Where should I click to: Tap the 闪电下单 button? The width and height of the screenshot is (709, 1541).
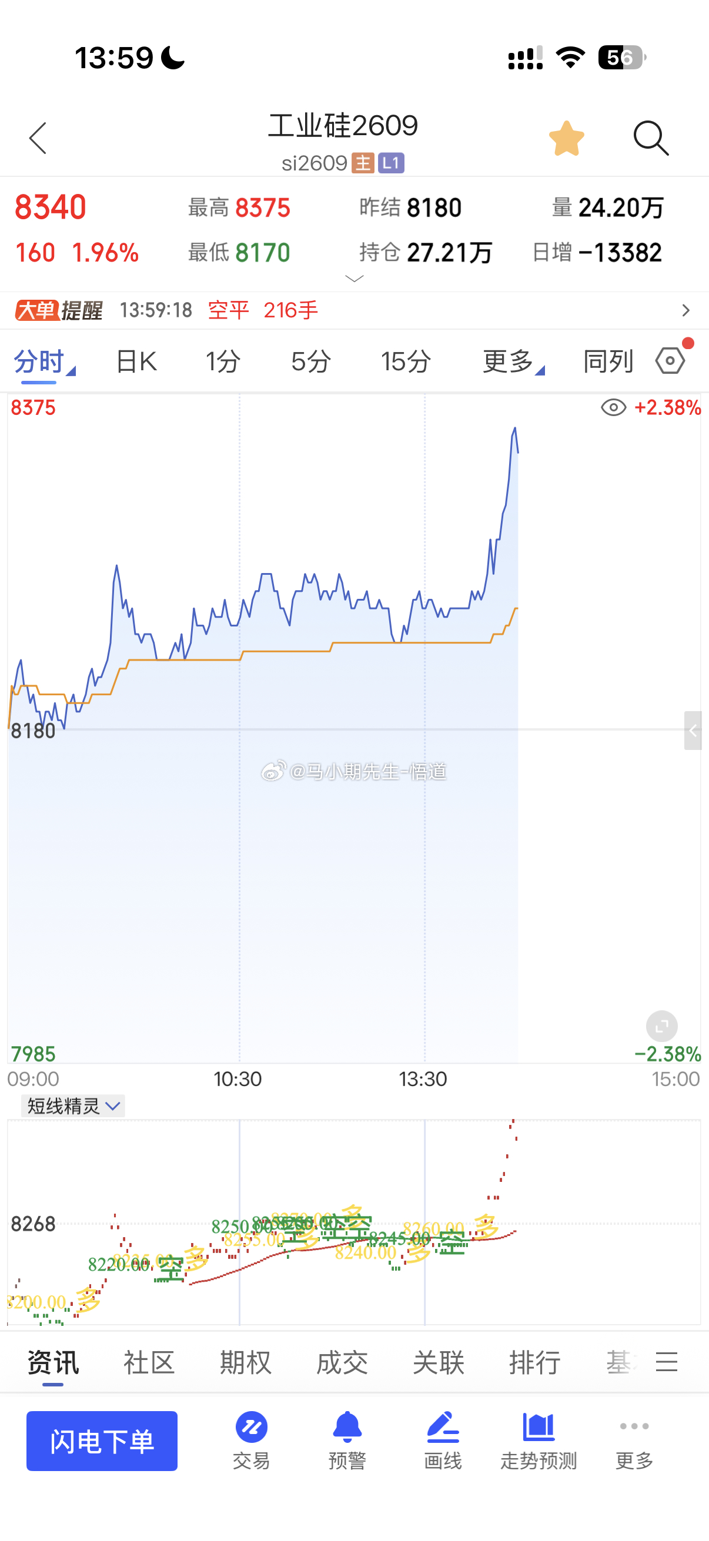click(102, 1441)
